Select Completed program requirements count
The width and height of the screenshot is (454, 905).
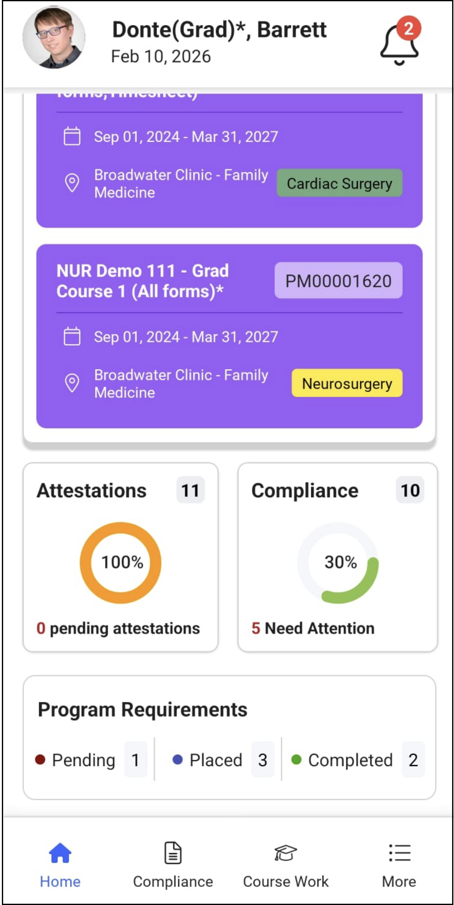coord(413,760)
